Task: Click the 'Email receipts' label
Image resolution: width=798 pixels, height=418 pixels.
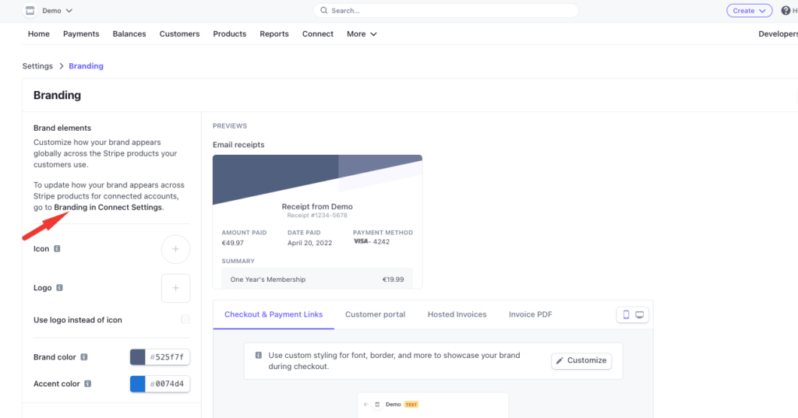Action: [238, 145]
